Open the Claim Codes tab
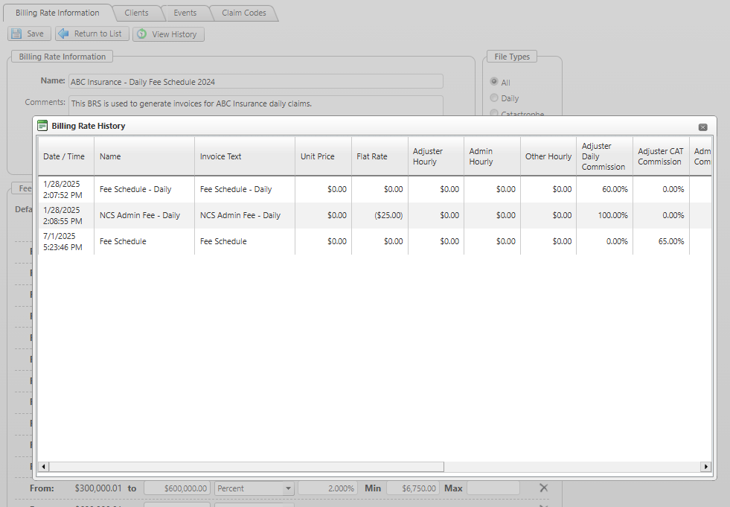Screen dimensions: 730x507 [244, 13]
